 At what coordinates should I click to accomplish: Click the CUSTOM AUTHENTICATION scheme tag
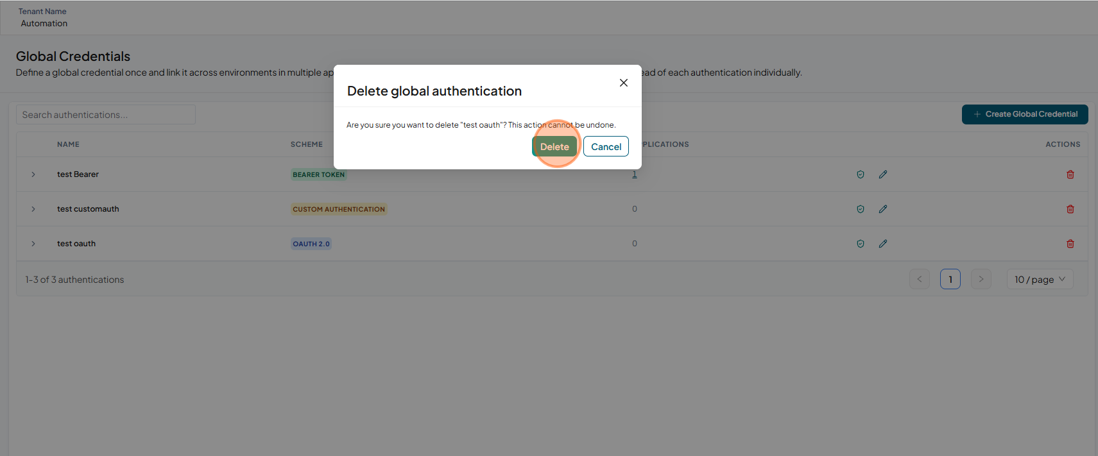[x=339, y=209]
